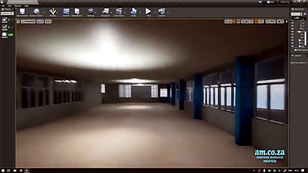Image resolution: width=308 pixels, height=173 pixels.
Task: Open the camera speed setting
Action: (x=280, y=22)
